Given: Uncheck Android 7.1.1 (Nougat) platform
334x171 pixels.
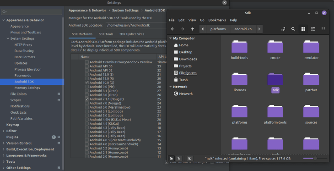Looking at the screenshot, I should click(86, 99).
